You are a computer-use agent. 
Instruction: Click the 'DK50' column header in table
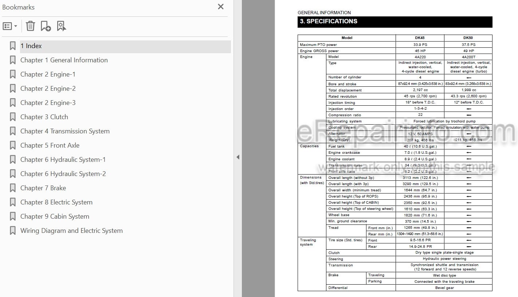click(468, 38)
